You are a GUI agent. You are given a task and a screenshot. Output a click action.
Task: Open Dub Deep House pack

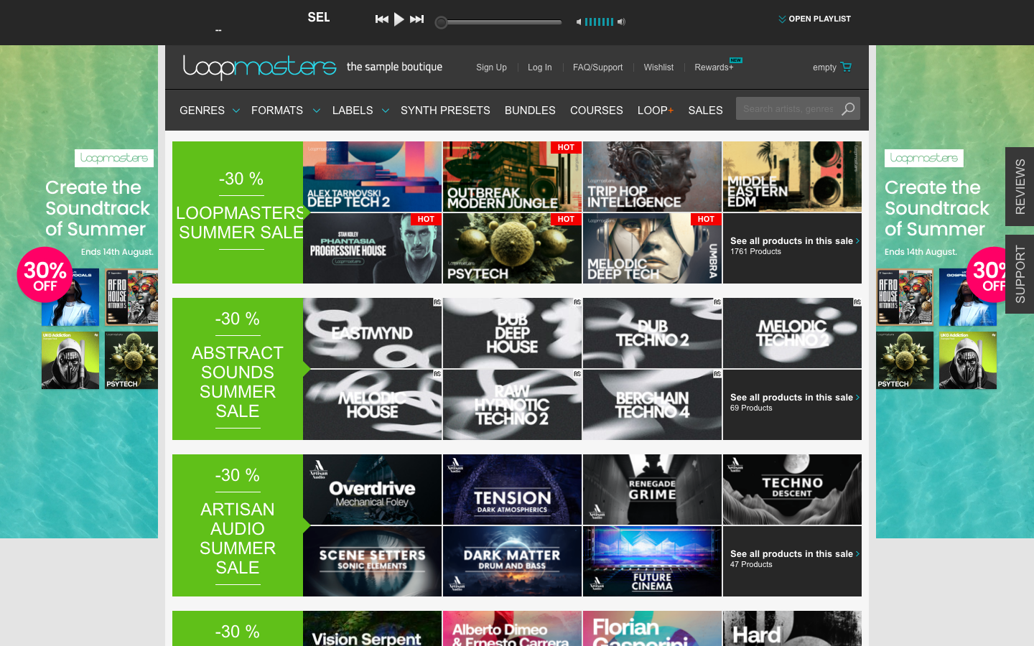pyautogui.click(x=512, y=333)
